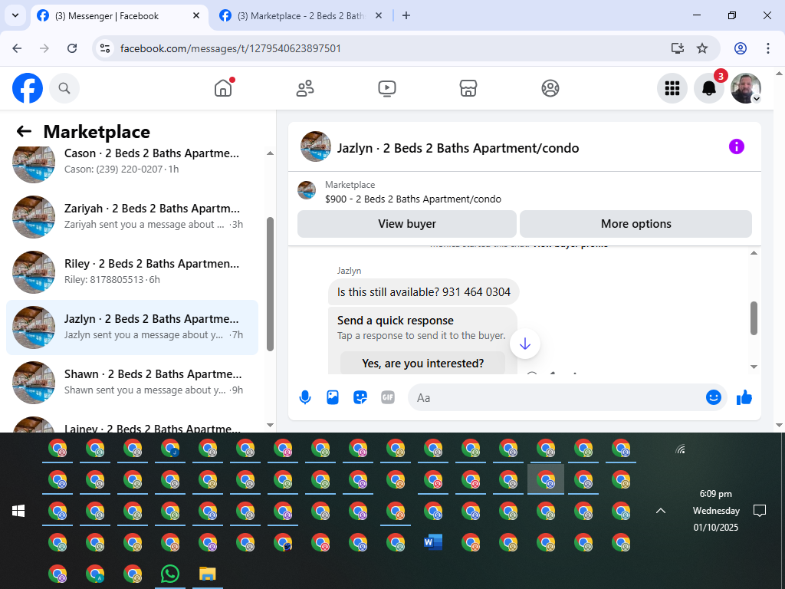Jump to latest message arrow button
Viewport: 785px width, 589px height.
tap(524, 344)
